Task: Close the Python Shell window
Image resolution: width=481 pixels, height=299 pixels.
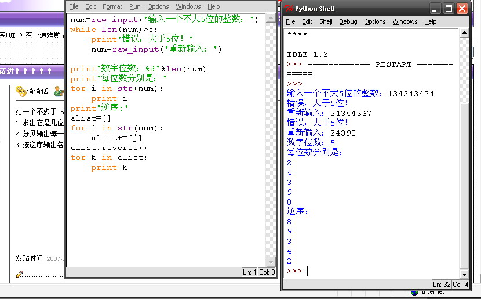Action: 462,9
